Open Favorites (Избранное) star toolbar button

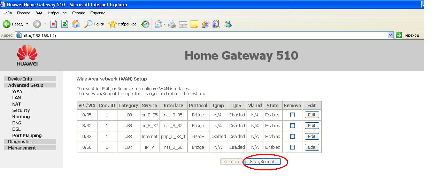(123, 24)
